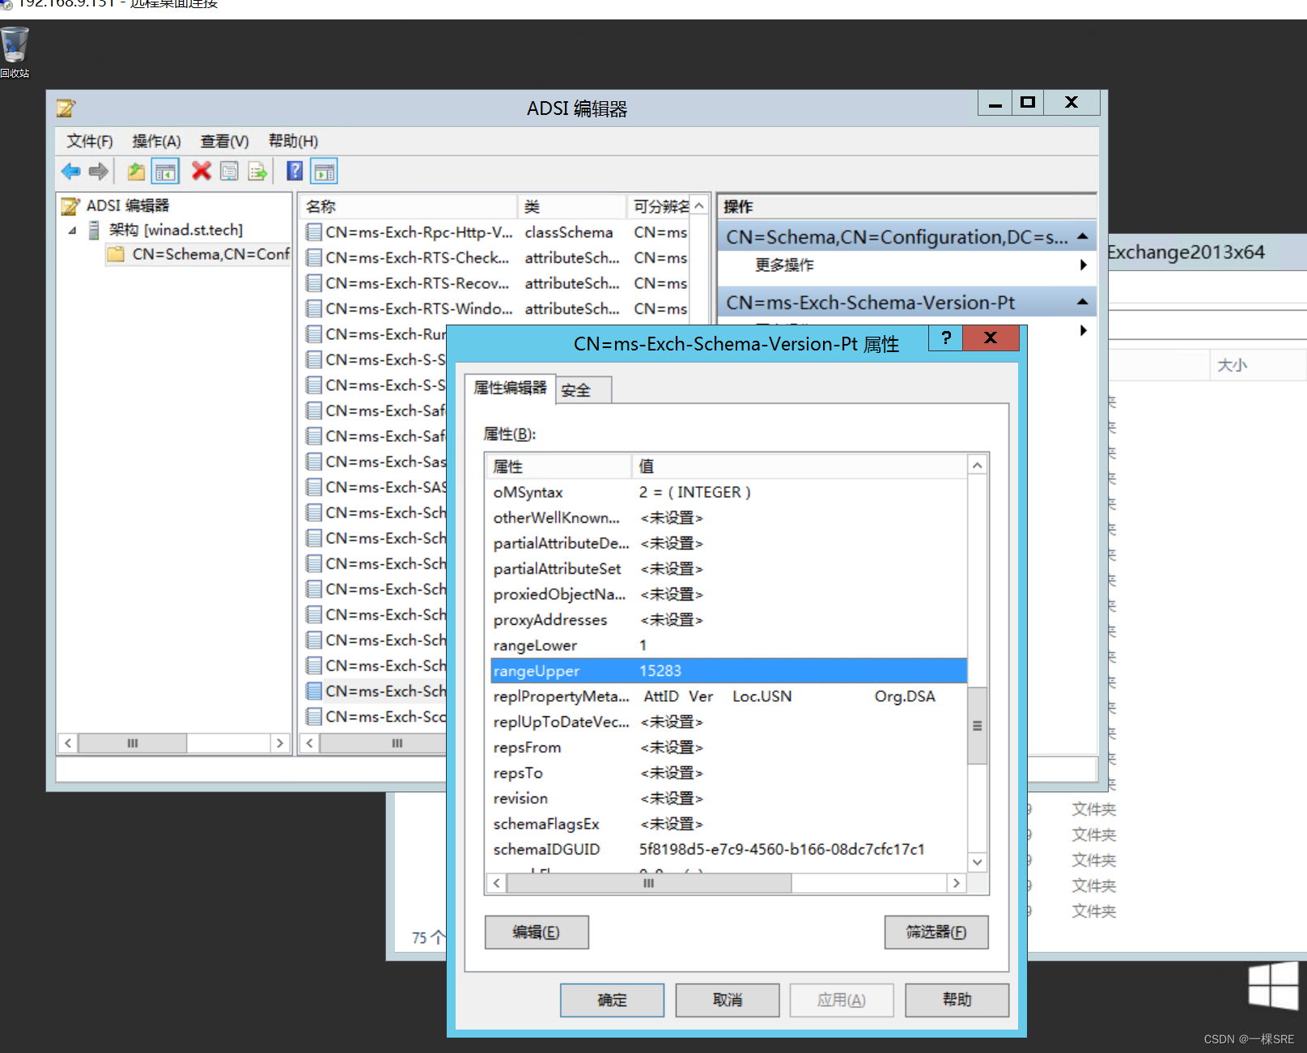Open the 帮助(H) menu
1307x1053 pixels.
(x=293, y=141)
